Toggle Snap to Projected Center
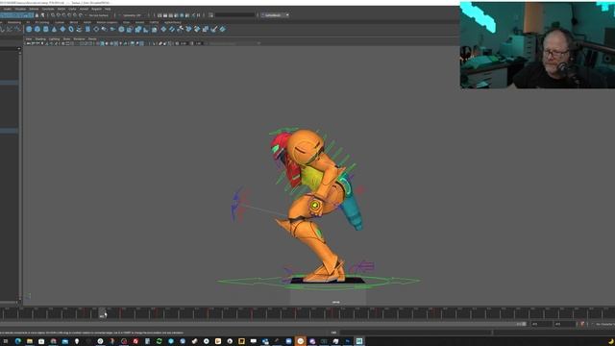 tap(69, 15)
